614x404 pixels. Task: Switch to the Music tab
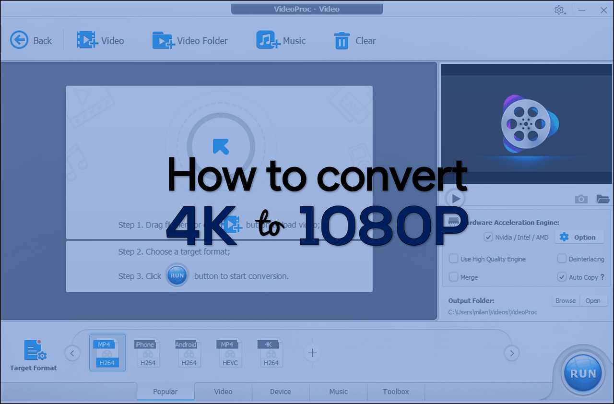point(338,392)
